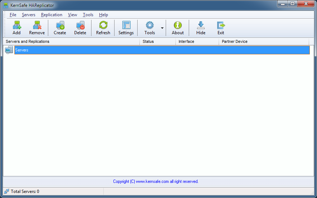Click the Total Servers: 0 status text
The height and width of the screenshot is (198, 317).
coord(25,191)
